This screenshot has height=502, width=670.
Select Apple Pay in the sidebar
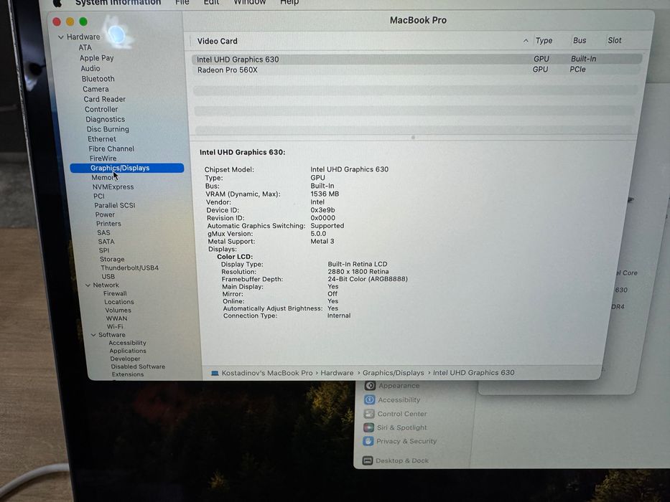click(96, 58)
